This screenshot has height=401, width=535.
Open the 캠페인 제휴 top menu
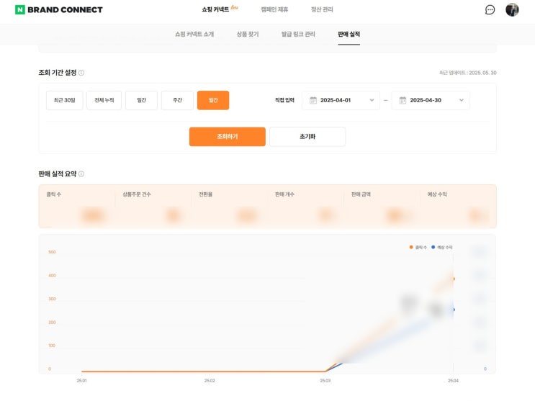pos(274,9)
